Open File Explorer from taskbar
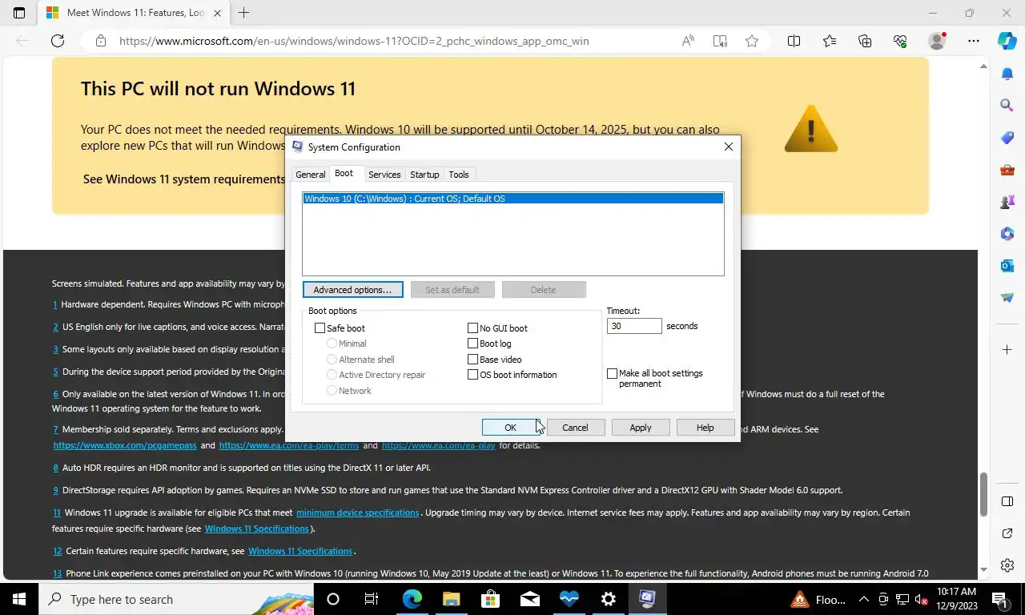The height and width of the screenshot is (615, 1025). 451,599
